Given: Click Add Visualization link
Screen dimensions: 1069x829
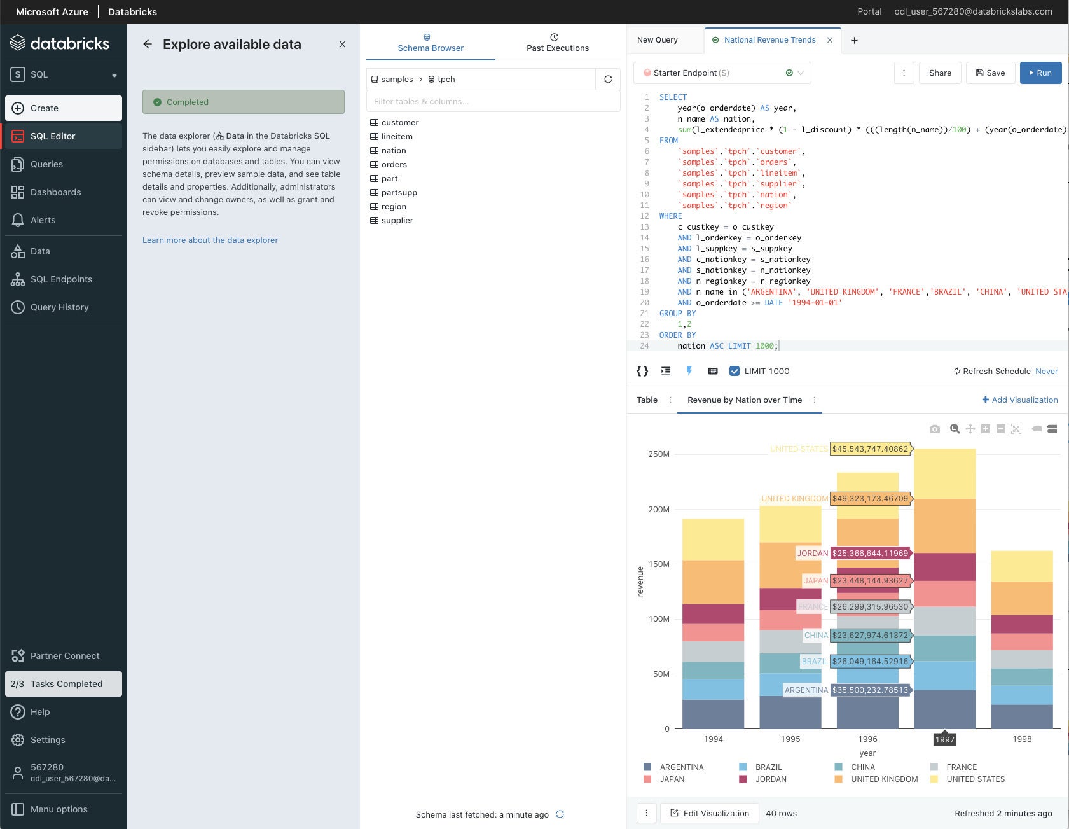Looking at the screenshot, I should [x=1019, y=400].
